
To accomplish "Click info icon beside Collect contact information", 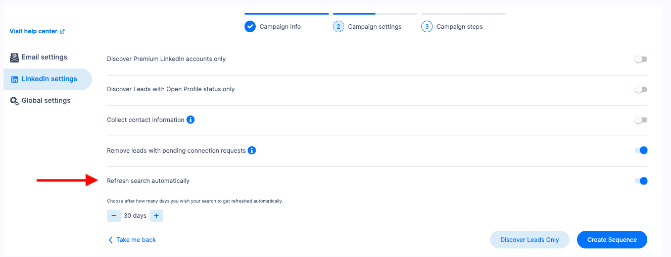I will point(190,120).
